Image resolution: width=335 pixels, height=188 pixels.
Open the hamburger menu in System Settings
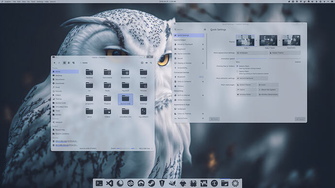pyautogui.click(x=205, y=30)
